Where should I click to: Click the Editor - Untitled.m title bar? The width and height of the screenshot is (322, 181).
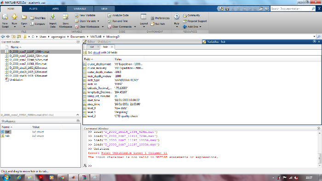pos(142,42)
